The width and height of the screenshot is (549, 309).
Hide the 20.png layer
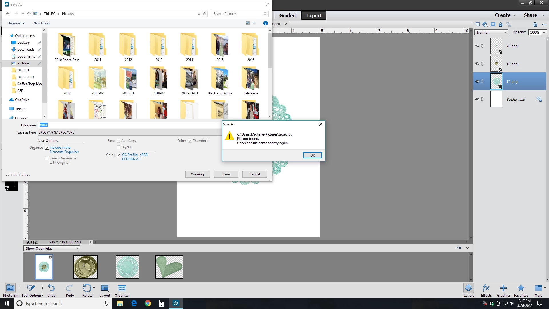pos(477,46)
